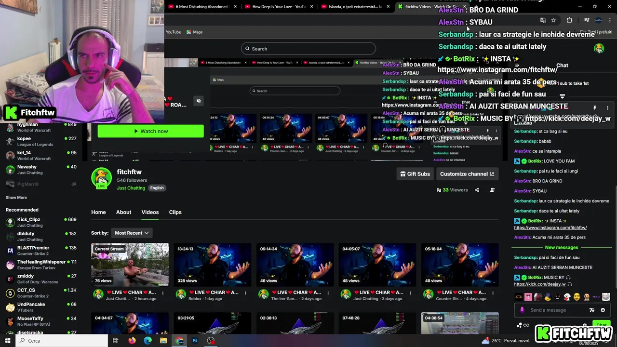617x347 pixels.
Task: Click the Instagram fitchftw chat link
Action: coord(550,227)
